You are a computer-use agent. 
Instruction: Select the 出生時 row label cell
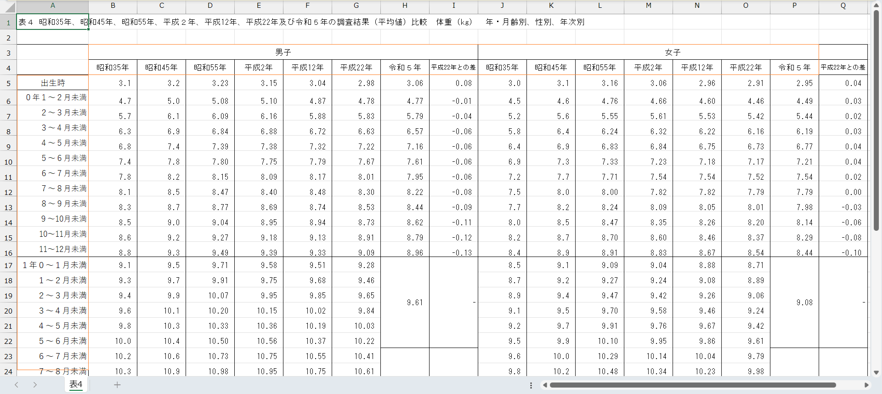pyautogui.click(x=53, y=83)
